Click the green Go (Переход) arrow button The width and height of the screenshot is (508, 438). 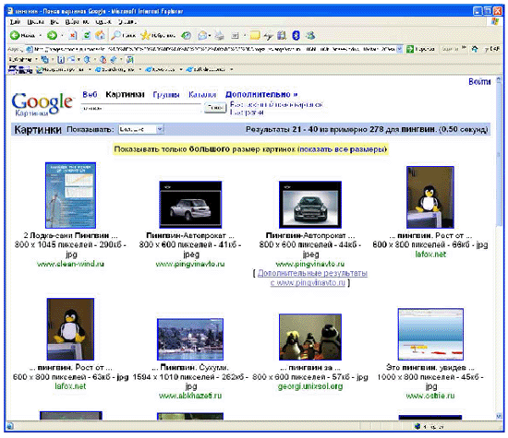pos(420,49)
